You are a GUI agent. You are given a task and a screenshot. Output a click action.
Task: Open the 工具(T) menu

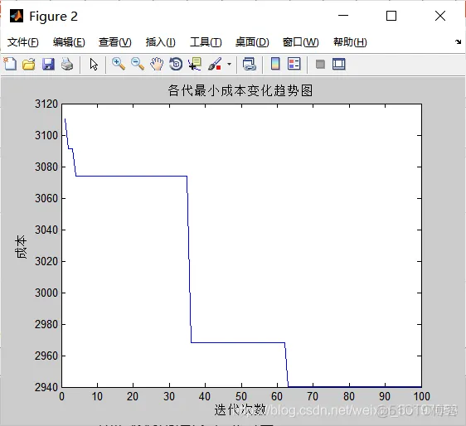pos(206,42)
